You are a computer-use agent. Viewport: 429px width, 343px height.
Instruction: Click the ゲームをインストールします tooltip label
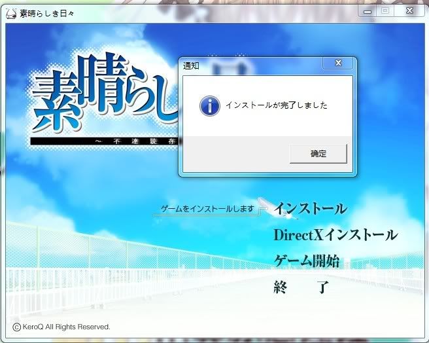tap(208, 209)
